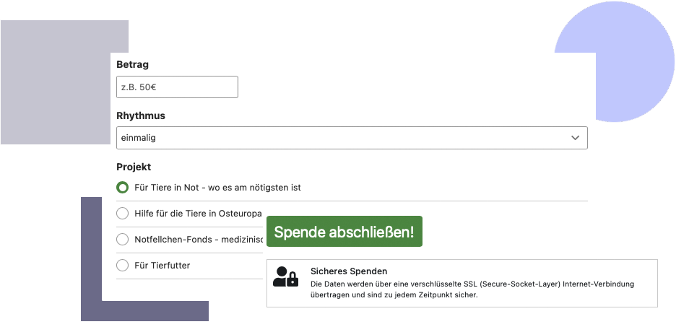This screenshot has width=676, height=332.
Task: Focus the Betrag amount input field
Action: point(177,87)
